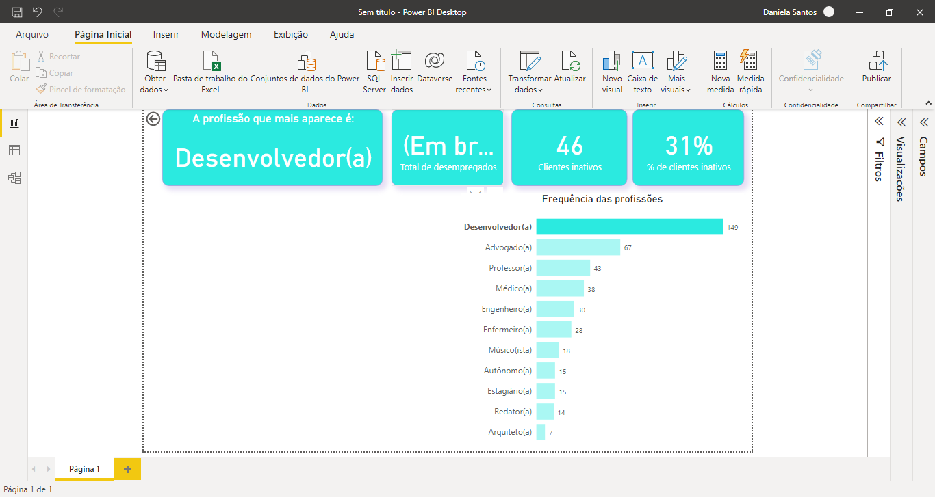Viewport: 935px width, 497px height.
Task: Open the Daniela Santos account
Action: coord(799,12)
